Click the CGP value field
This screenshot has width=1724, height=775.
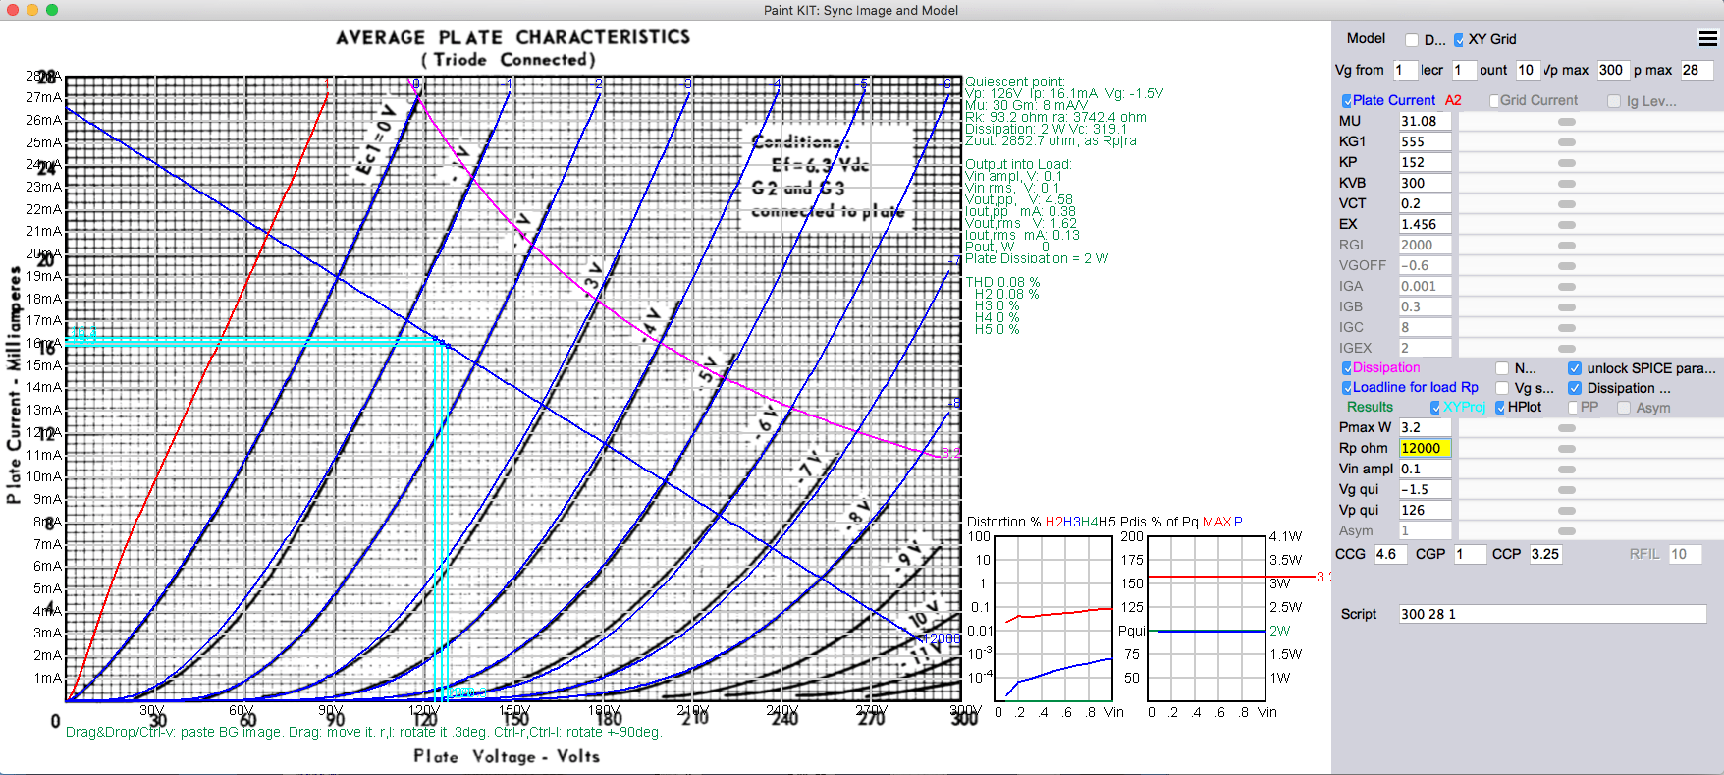pyautogui.click(x=1470, y=554)
